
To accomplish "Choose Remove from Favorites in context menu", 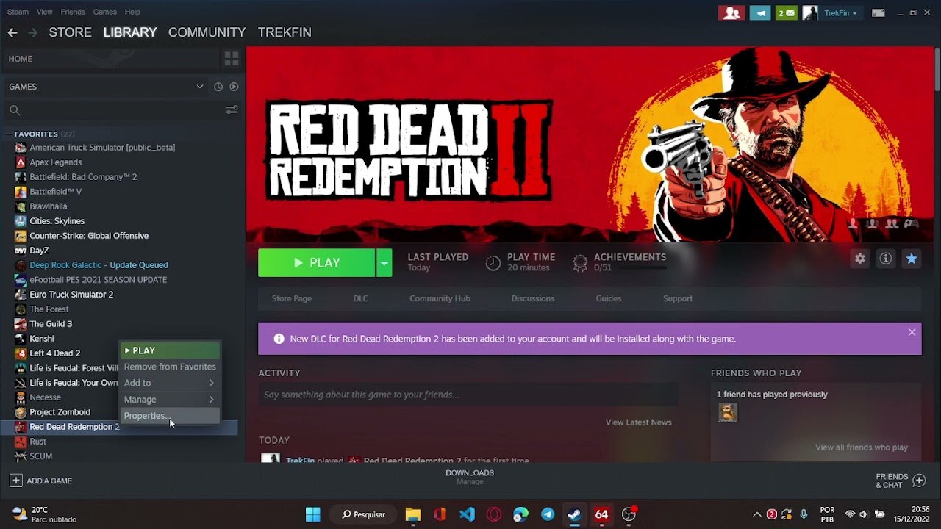I will click(x=170, y=367).
